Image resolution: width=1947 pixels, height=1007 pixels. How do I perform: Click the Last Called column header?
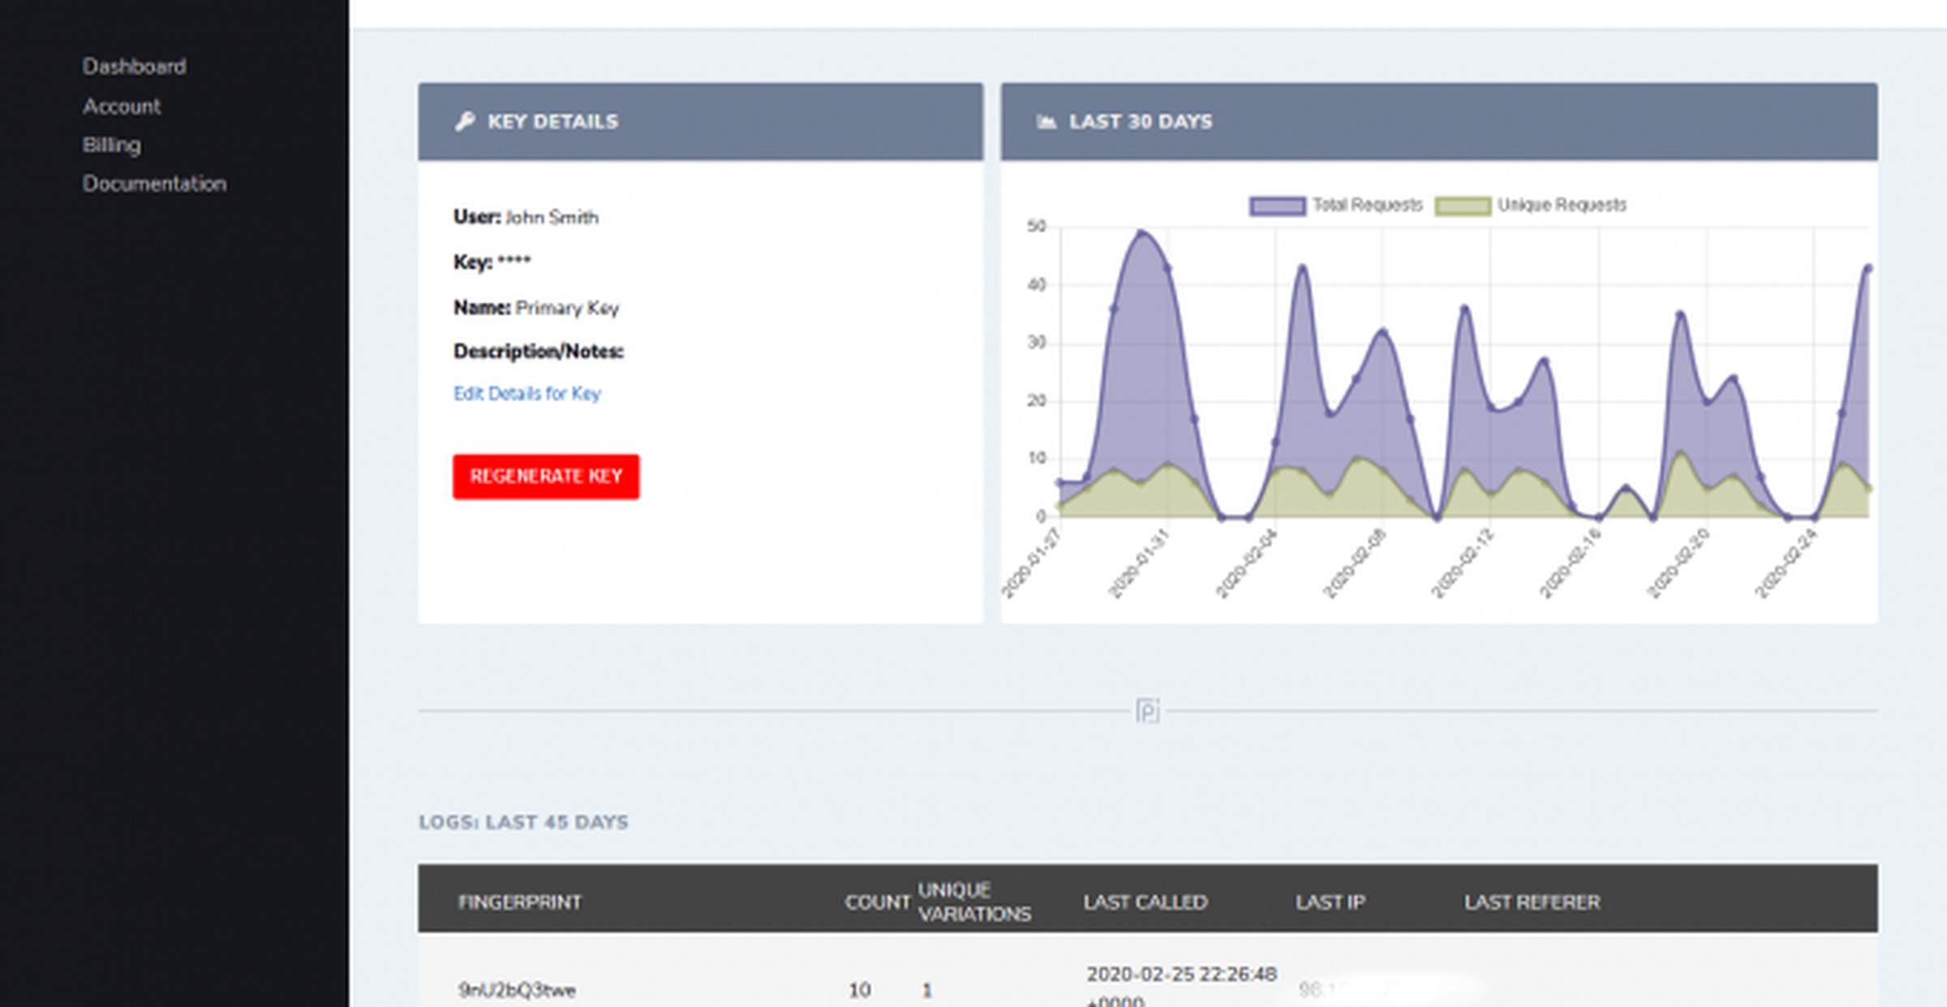pos(1145,902)
